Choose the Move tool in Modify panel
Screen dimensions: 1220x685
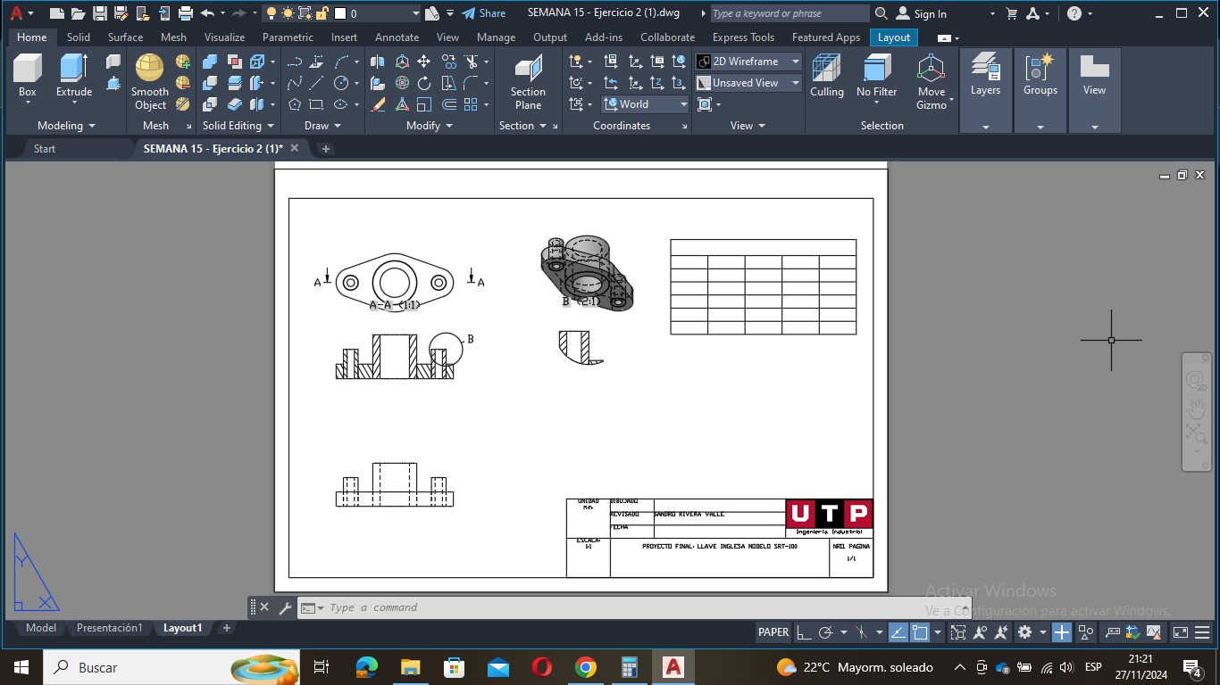point(423,62)
